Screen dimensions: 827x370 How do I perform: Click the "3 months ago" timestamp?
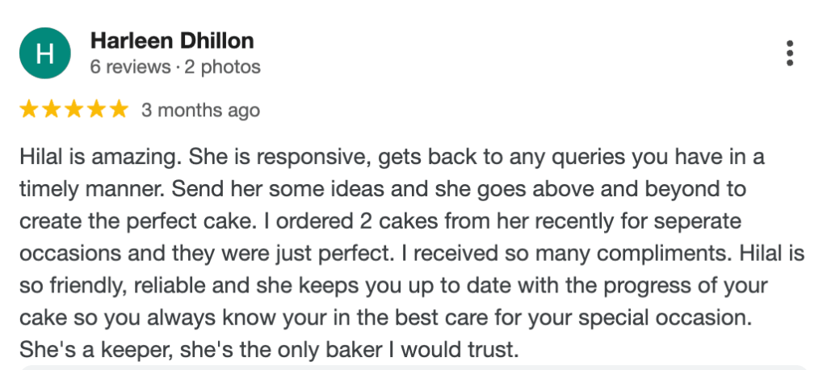point(200,110)
